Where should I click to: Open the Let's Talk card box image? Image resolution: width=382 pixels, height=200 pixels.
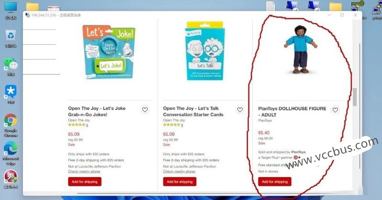(x=205, y=51)
